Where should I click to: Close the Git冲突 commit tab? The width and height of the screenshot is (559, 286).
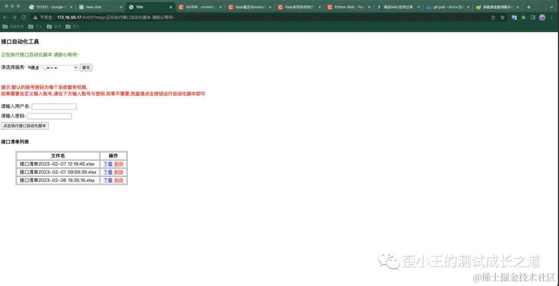(220, 7)
